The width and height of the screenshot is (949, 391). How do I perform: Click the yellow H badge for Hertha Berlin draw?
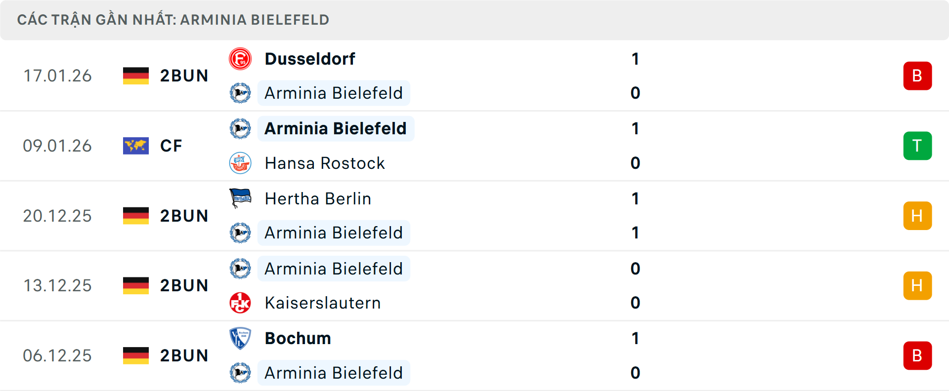point(918,216)
